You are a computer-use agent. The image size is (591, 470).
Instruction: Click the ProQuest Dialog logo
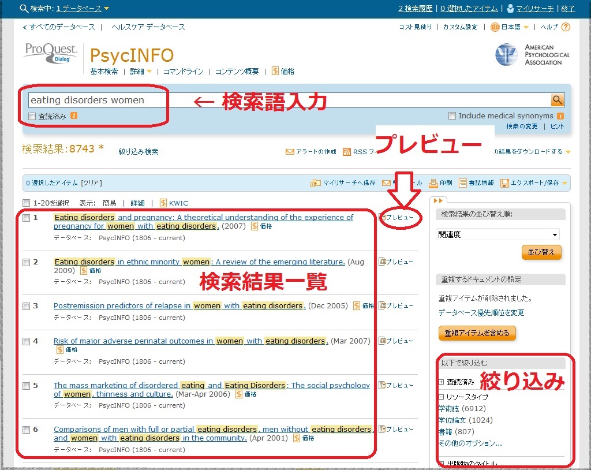[x=51, y=53]
